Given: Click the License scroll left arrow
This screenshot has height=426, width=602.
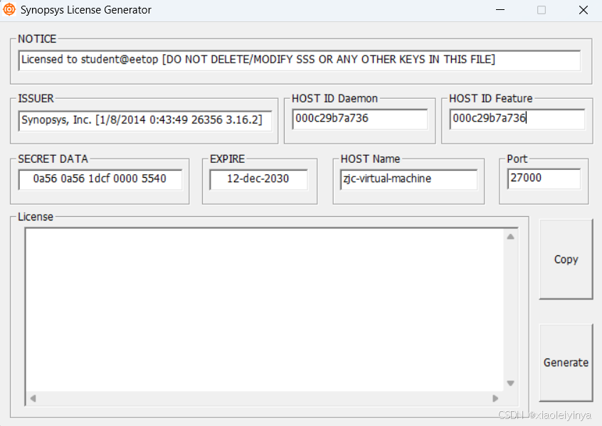Looking at the screenshot, I should [x=33, y=398].
